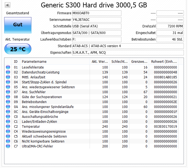Screen dimensions: 188x168
Task: Click status orb for C6 Nicht korrigierbare Sektoren
Action: [x=8, y=141]
